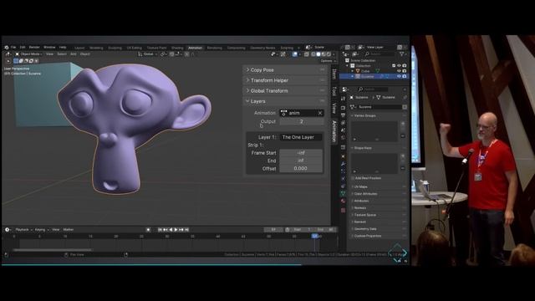The height and width of the screenshot is (301, 535).
Task: Open the Global transform orientation dropdown
Action: 148,54
